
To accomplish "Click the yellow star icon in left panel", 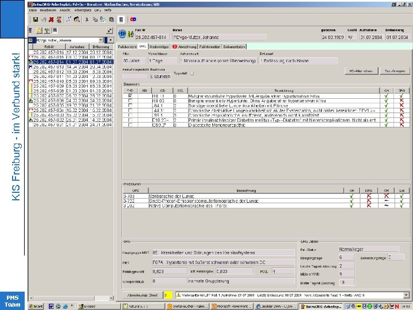I will click(39, 30).
